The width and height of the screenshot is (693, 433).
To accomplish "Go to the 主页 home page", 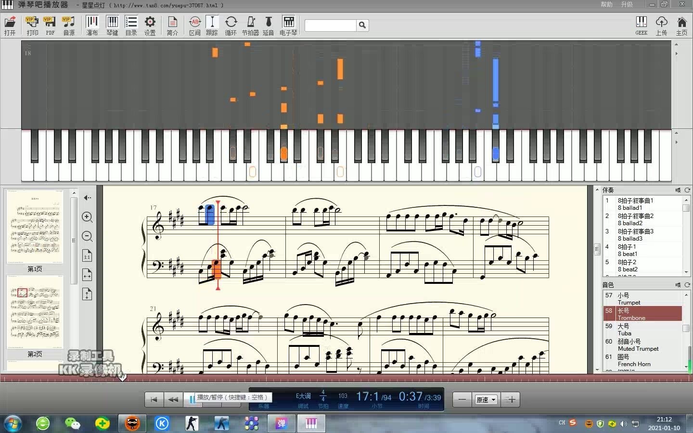I will click(681, 25).
